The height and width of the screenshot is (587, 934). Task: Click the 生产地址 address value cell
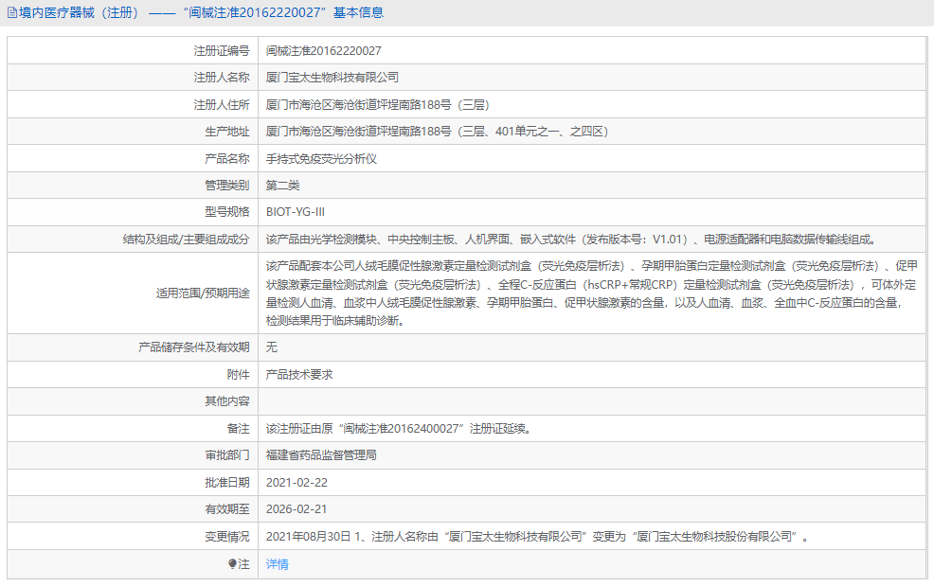click(436, 131)
